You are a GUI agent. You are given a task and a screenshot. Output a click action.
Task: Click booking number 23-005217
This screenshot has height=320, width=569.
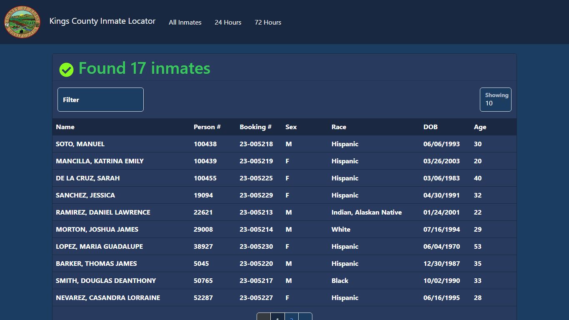coord(256,281)
